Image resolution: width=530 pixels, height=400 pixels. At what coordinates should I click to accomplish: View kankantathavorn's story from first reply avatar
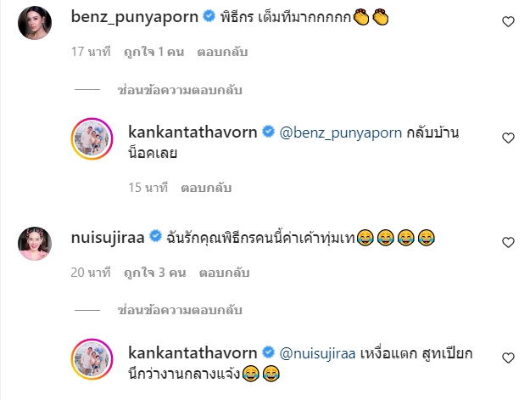click(x=92, y=138)
